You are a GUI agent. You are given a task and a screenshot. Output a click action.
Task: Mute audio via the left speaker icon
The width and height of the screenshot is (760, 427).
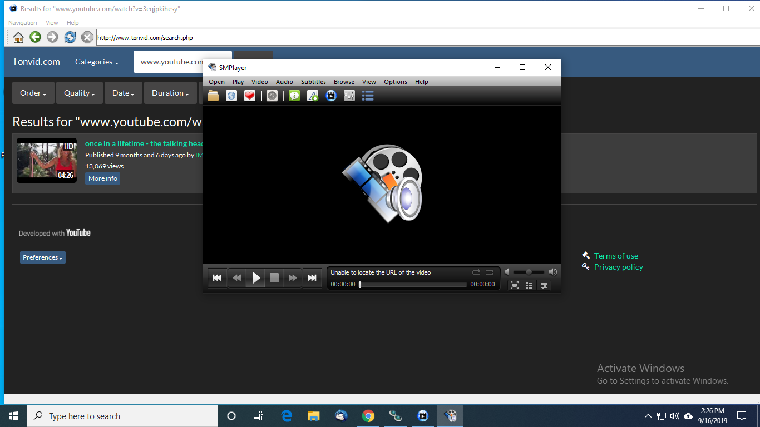[x=507, y=272]
